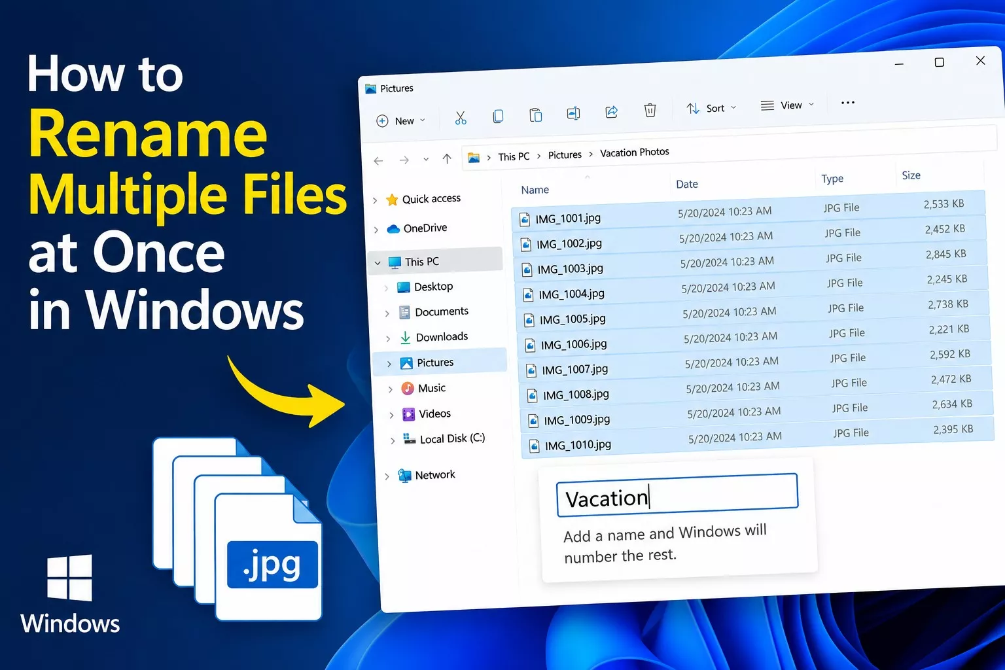Click the Copy icon in toolbar

498,116
